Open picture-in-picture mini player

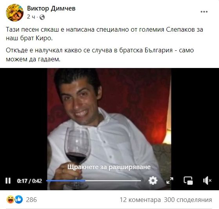tap(188, 180)
